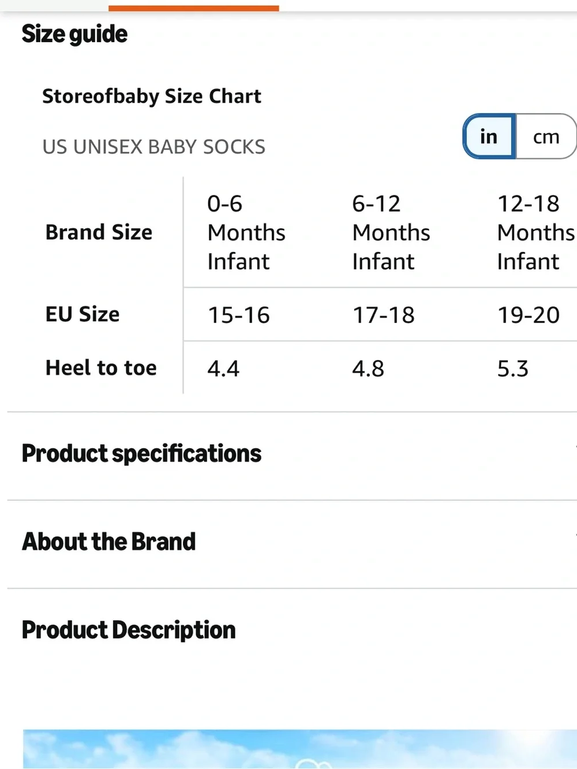Image resolution: width=577 pixels, height=769 pixels.
Task: Switch size units to cm
Action: click(546, 136)
